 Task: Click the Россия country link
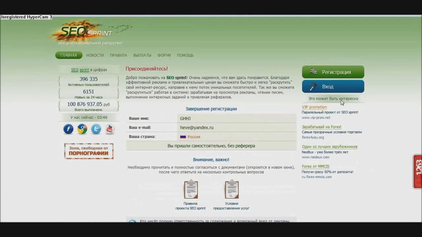(x=194, y=137)
